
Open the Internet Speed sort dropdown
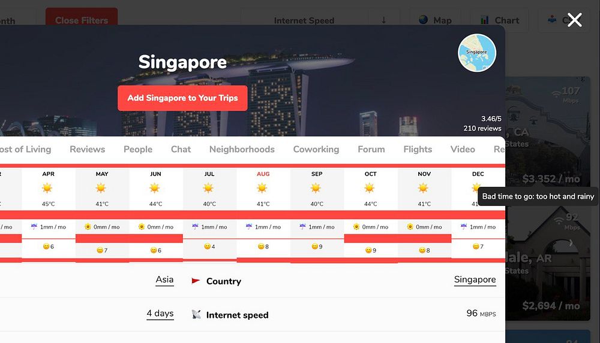(x=304, y=20)
